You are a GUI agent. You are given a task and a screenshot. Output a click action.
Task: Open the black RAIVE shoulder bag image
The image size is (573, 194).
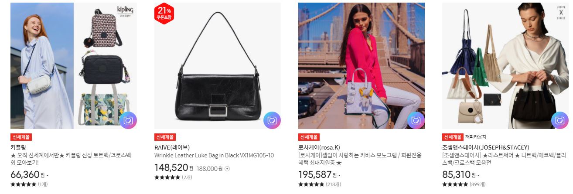(x=218, y=66)
